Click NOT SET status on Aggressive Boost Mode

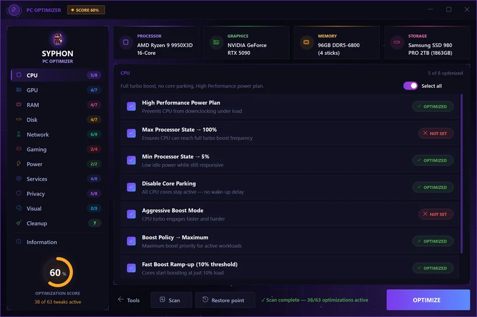pyautogui.click(x=436, y=214)
